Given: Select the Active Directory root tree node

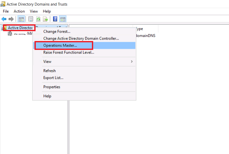Looking at the screenshot, I should 20,28.
